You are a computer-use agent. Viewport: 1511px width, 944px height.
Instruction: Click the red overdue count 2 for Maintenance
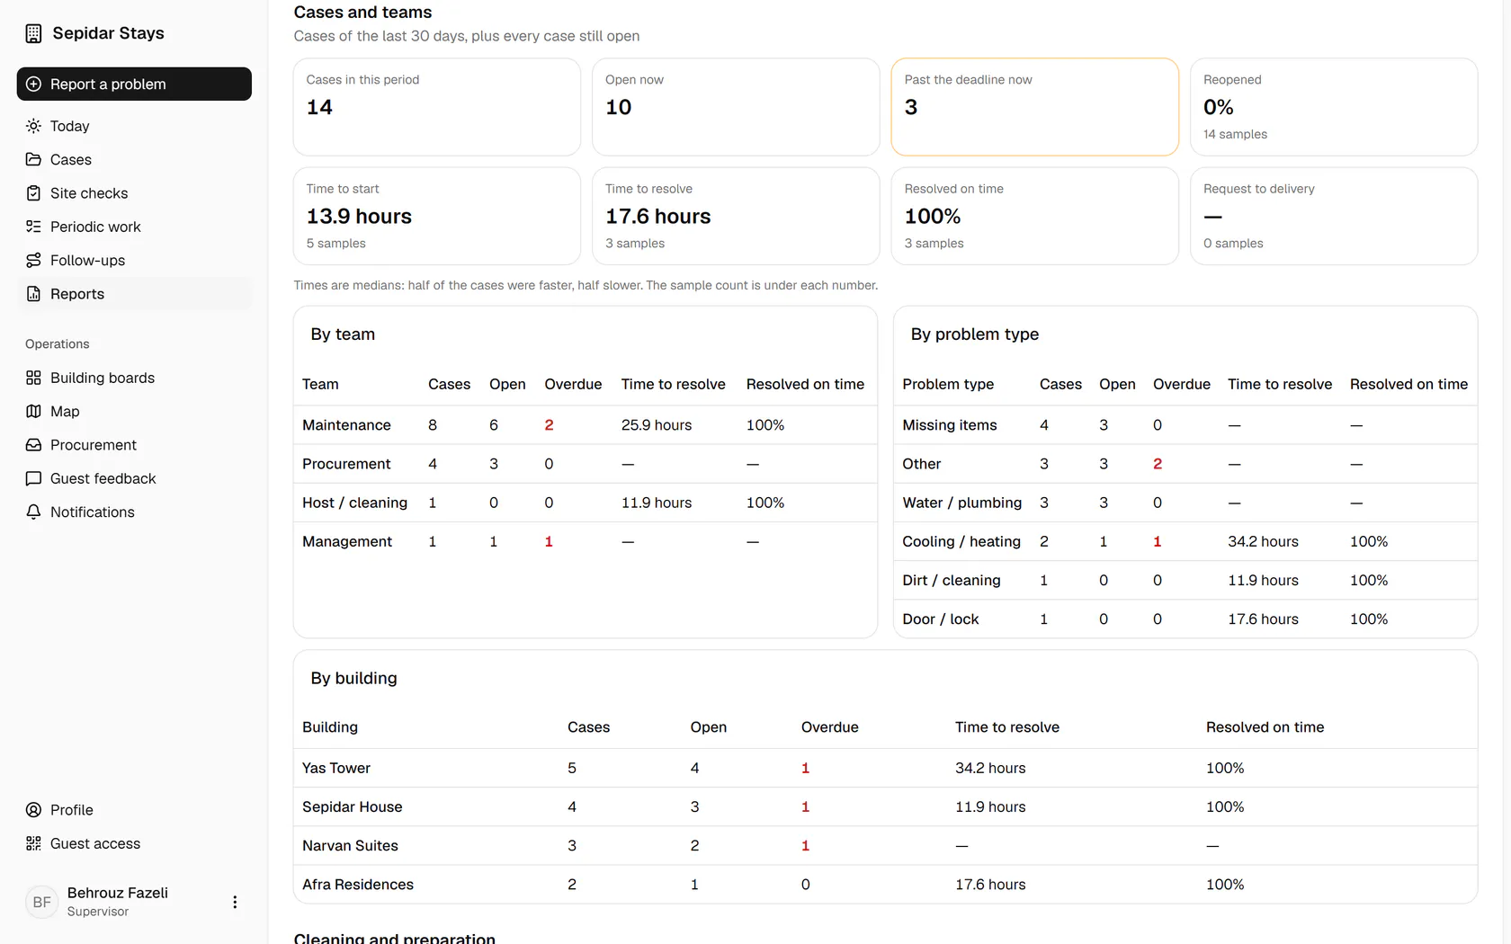(x=549, y=425)
